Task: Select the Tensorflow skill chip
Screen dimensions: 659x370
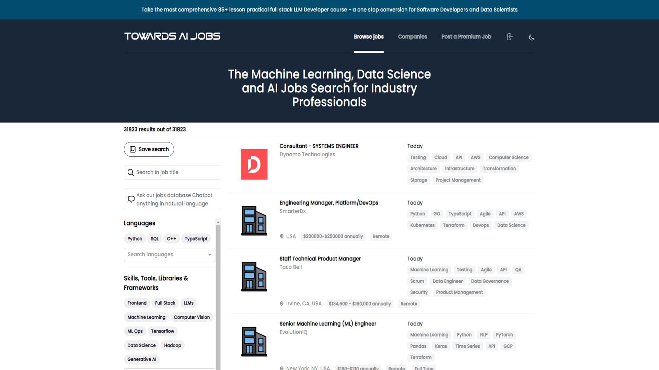Action: point(162,331)
